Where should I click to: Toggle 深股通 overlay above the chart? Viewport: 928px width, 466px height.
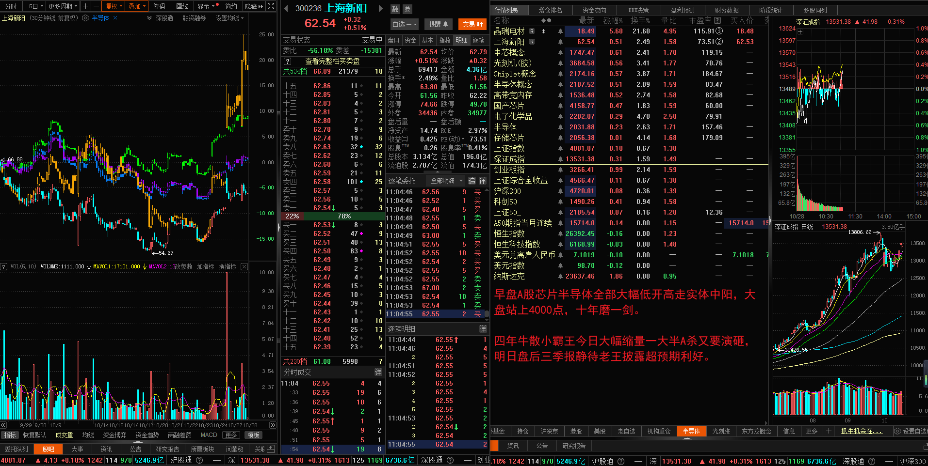[164, 18]
